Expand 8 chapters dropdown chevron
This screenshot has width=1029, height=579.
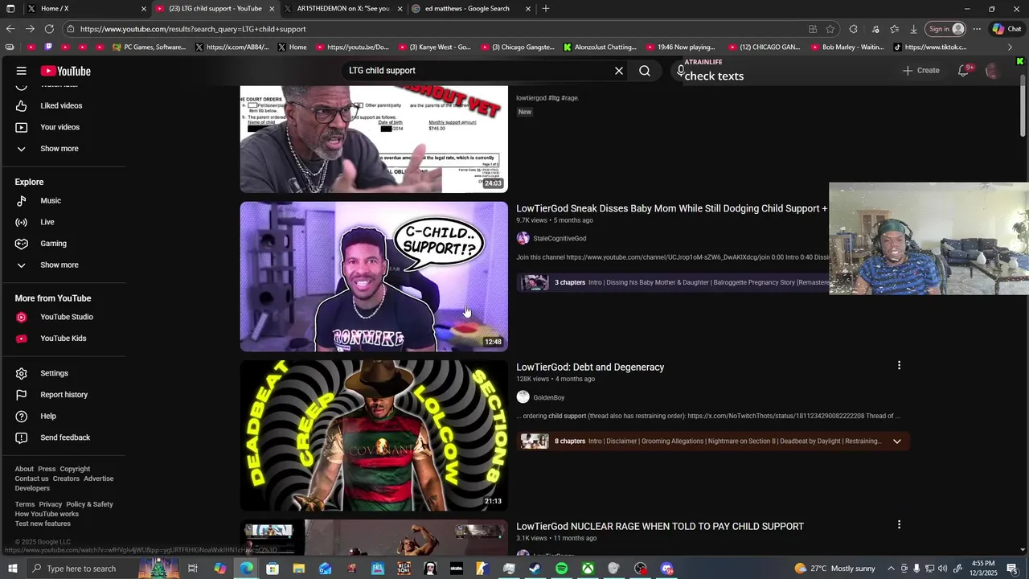896,441
